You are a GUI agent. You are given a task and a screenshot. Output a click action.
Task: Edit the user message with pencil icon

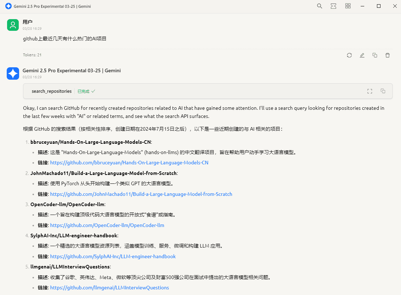coord(362,55)
